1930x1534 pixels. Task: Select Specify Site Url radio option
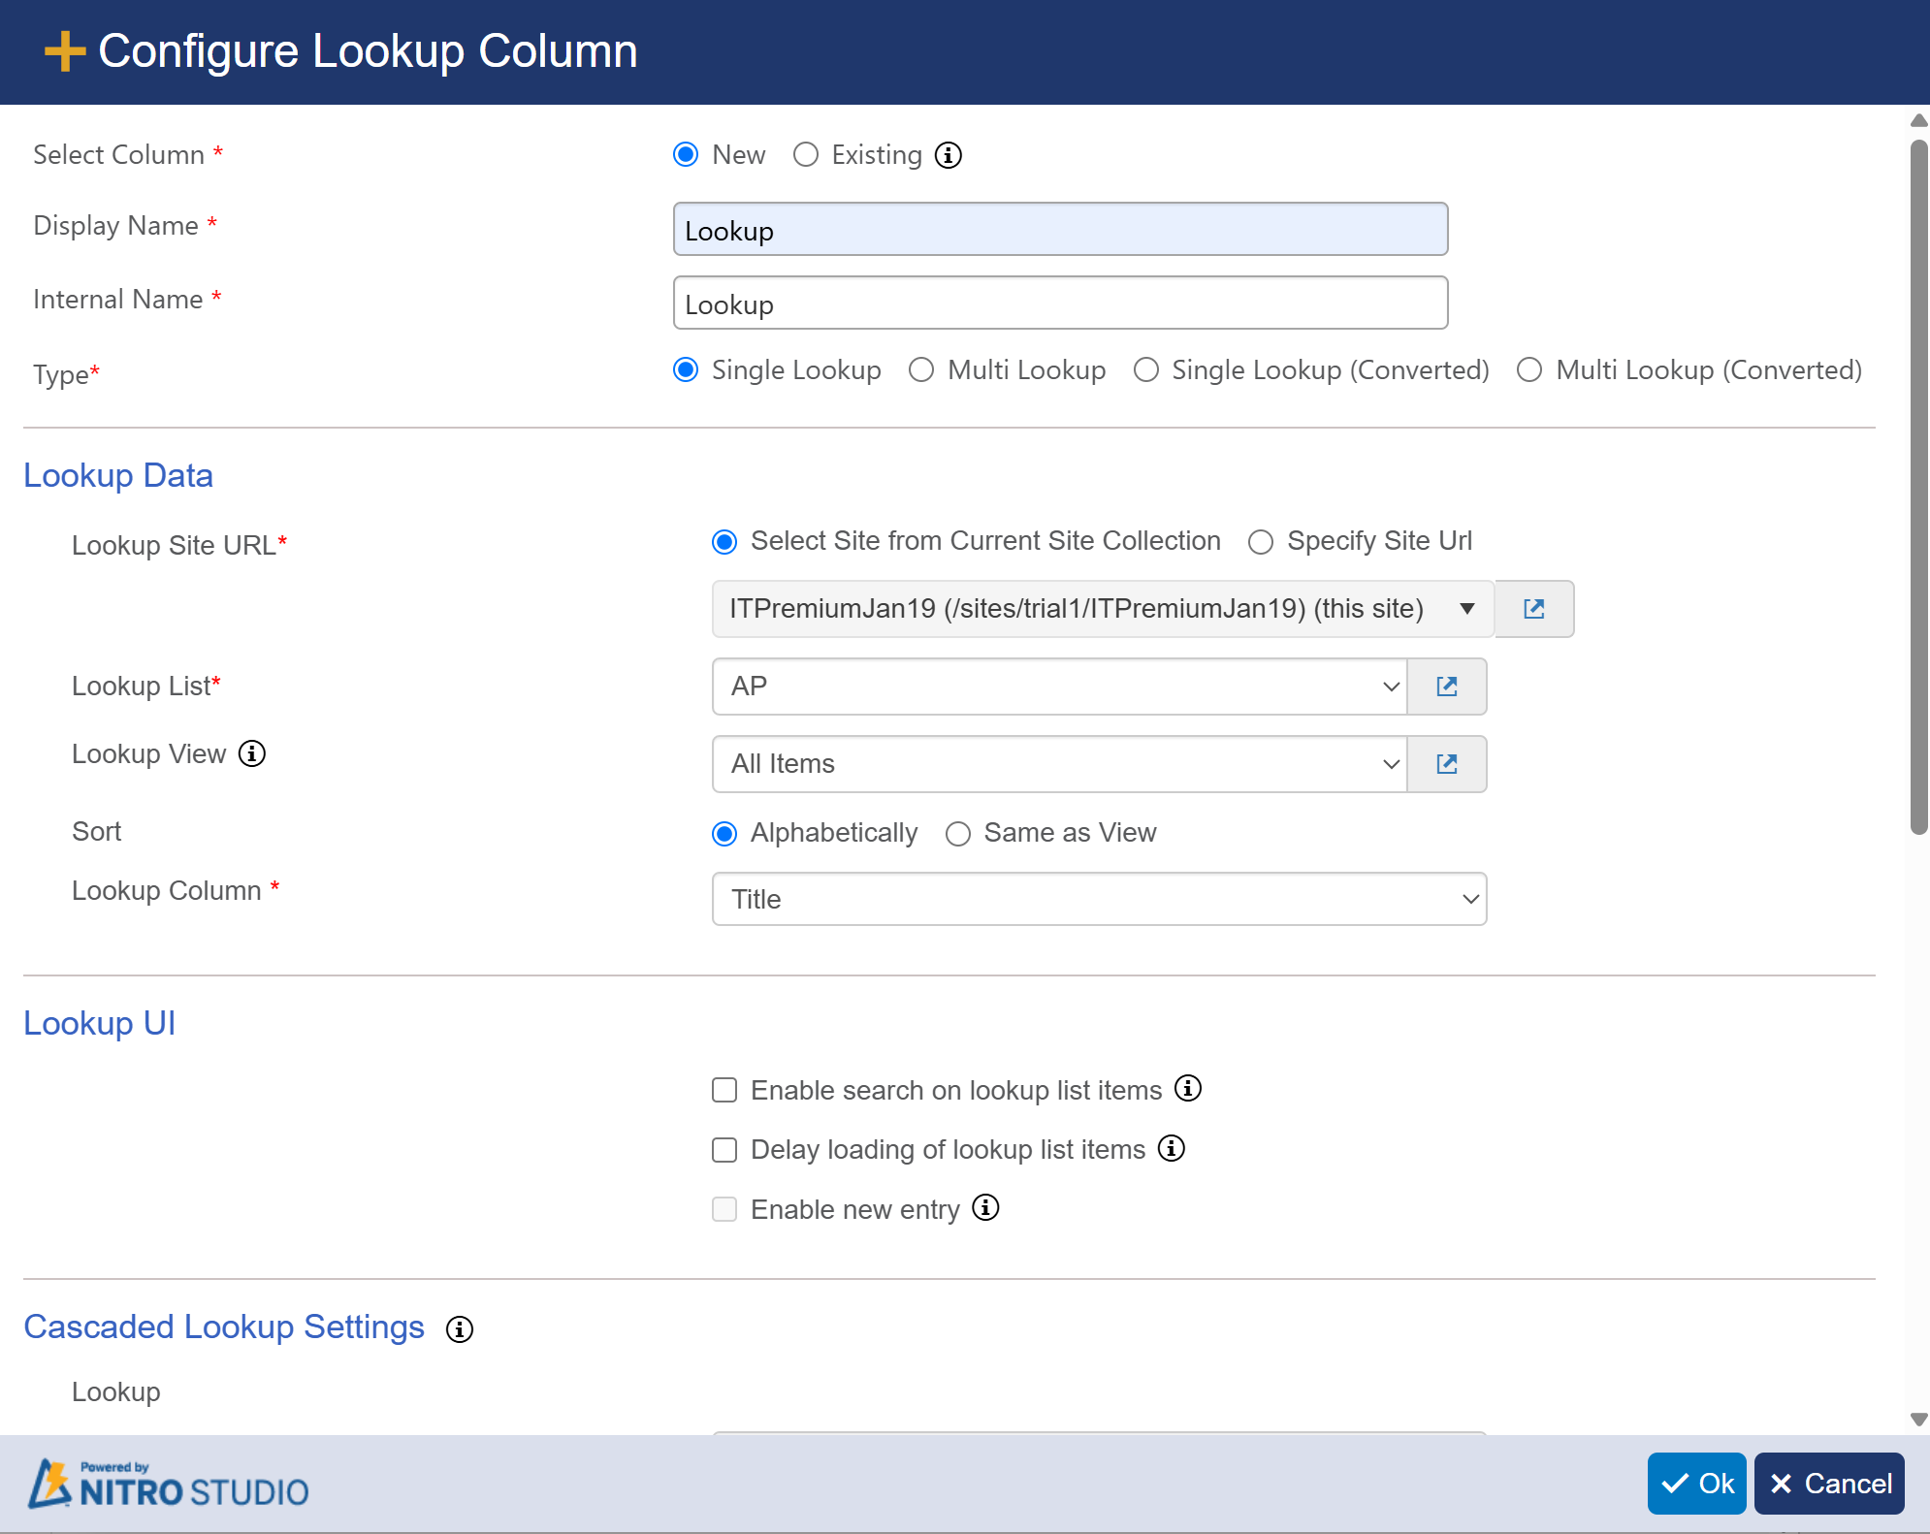pos(1261,542)
